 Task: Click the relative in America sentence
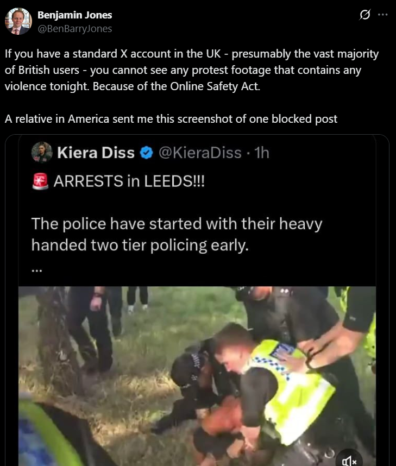(x=171, y=119)
